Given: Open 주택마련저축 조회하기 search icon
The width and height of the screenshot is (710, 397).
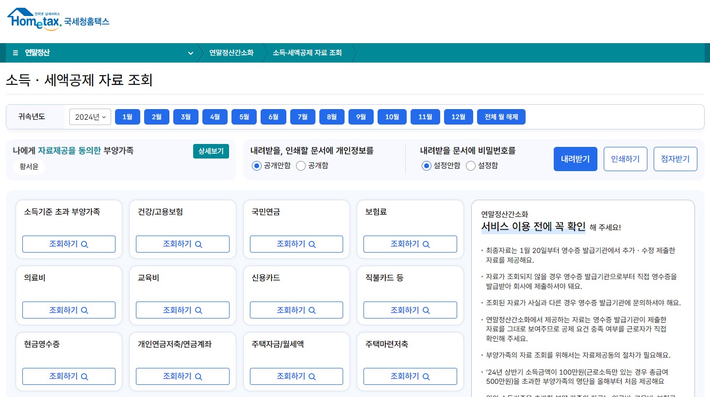Looking at the screenshot, I should pos(426,376).
